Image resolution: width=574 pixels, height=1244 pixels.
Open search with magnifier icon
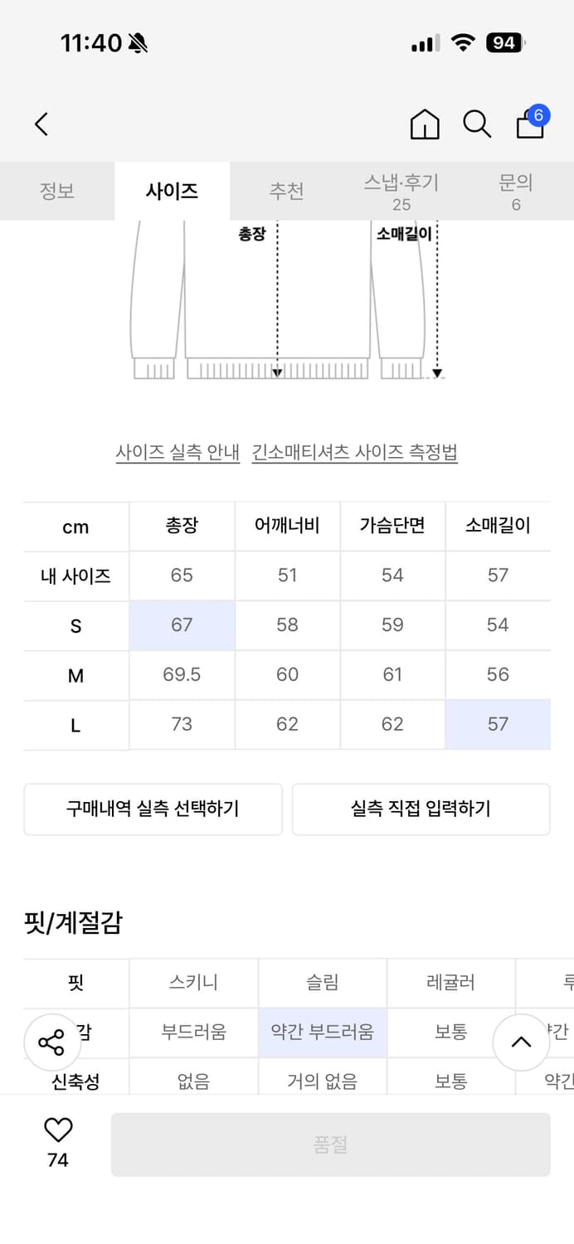[x=477, y=124]
